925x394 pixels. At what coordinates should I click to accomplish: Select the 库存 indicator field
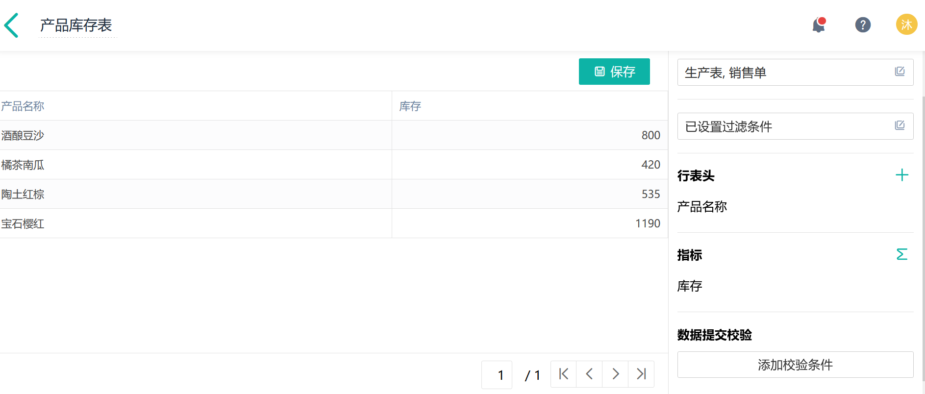(x=690, y=286)
